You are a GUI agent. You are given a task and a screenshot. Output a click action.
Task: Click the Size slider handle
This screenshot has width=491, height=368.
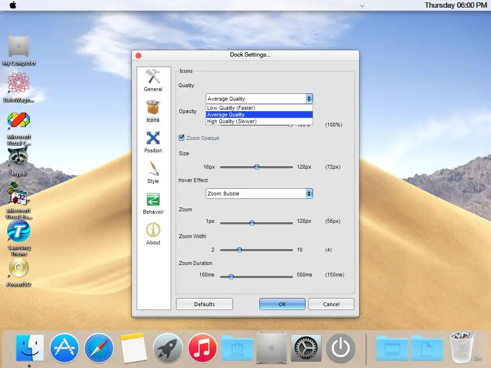click(257, 167)
